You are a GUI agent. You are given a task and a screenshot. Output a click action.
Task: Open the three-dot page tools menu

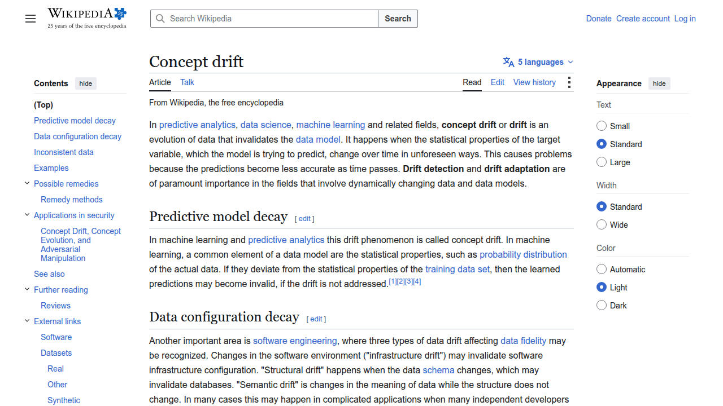pos(569,82)
